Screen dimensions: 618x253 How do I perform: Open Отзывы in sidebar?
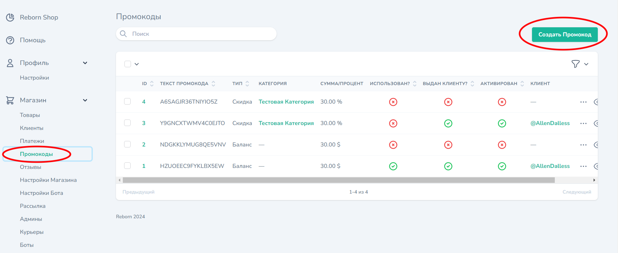tap(31, 167)
